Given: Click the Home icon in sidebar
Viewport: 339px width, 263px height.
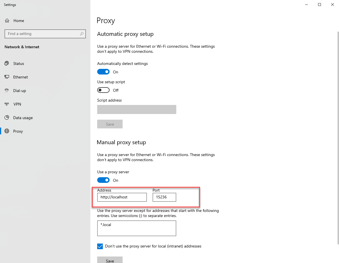Looking at the screenshot, I should 7,21.
